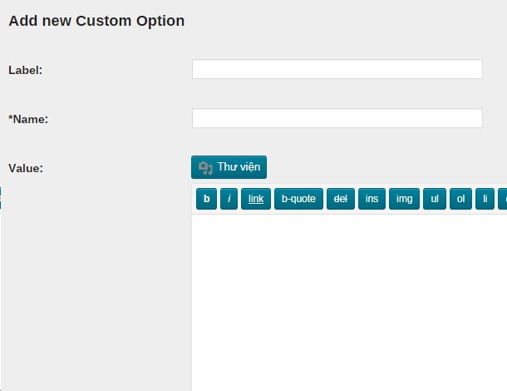Image resolution: width=507 pixels, height=391 pixels.
Task: Add unordered list with ul button
Action: point(435,199)
